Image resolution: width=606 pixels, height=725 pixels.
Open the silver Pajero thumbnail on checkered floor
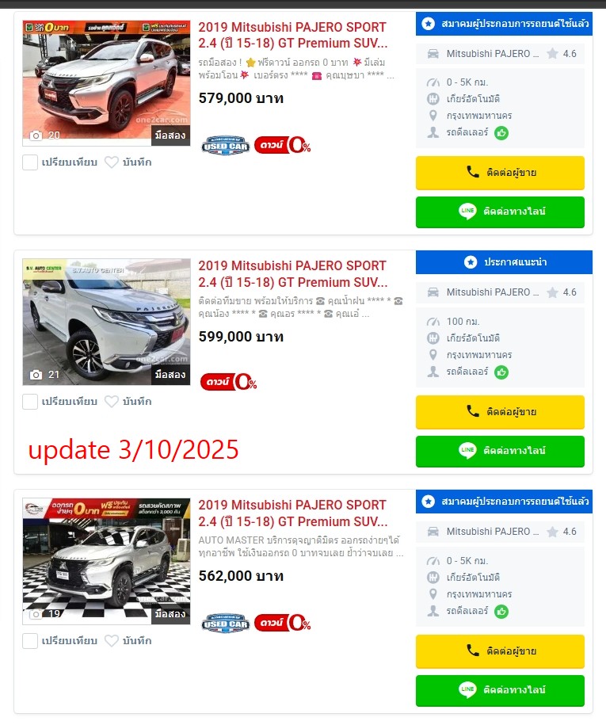coord(106,561)
